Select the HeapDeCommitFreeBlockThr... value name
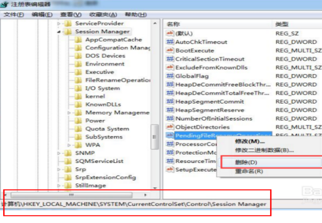This screenshot has height=223, width=322. (223, 85)
